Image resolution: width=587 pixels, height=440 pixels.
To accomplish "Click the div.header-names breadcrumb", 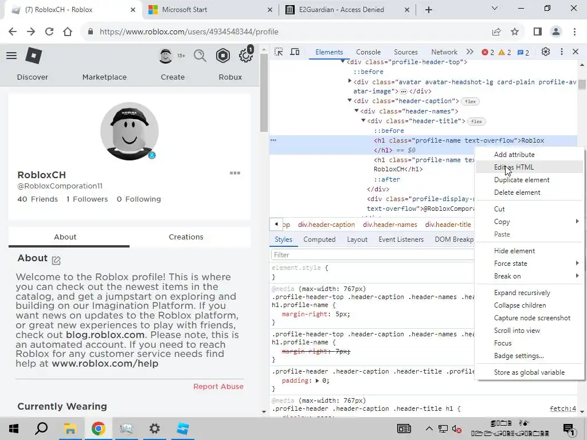I will (x=390, y=225).
